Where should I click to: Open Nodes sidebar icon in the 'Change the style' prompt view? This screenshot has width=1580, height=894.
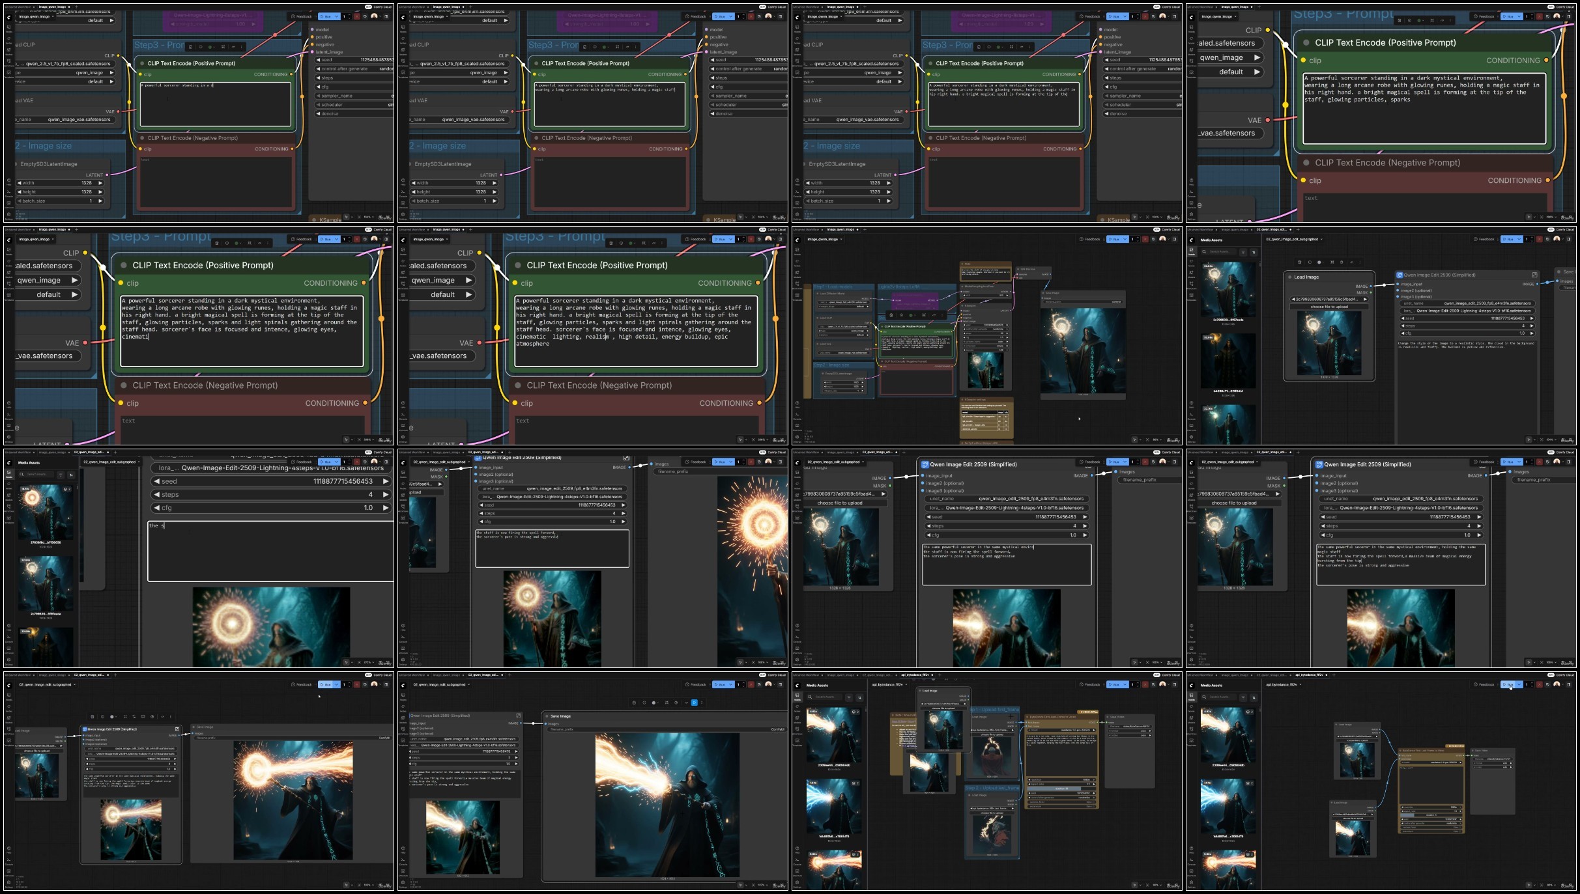point(1191,261)
